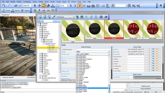Click the Select Terrain tool icon

(53, 6)
